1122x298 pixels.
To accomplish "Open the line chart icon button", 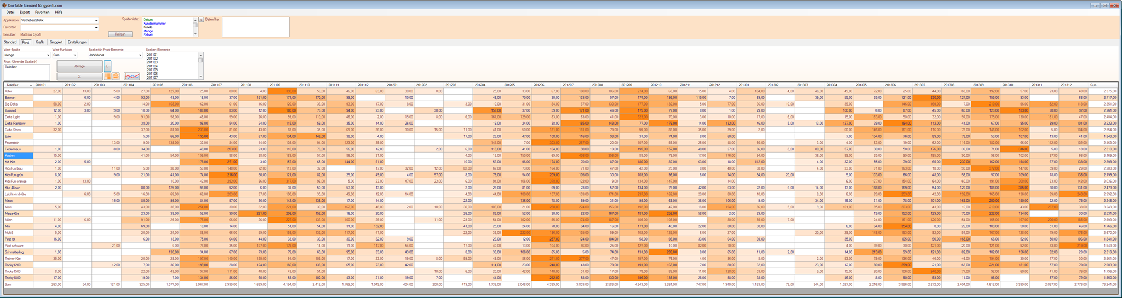I will (132, 77).
